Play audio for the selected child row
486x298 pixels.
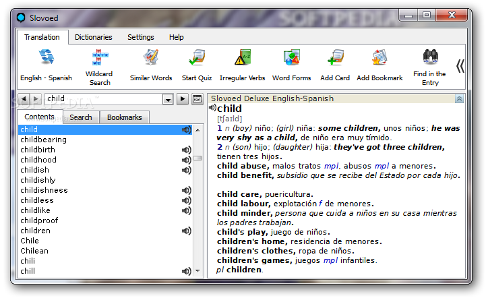click(186, 129)
